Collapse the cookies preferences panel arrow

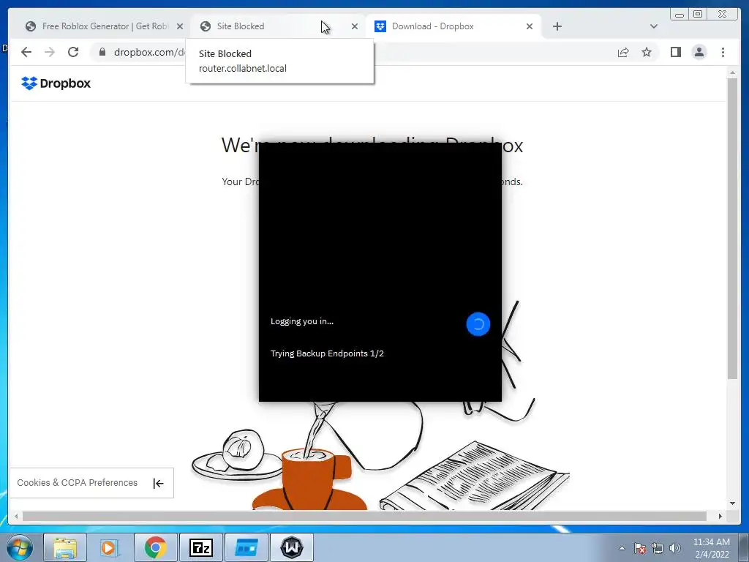pos(158,483)
